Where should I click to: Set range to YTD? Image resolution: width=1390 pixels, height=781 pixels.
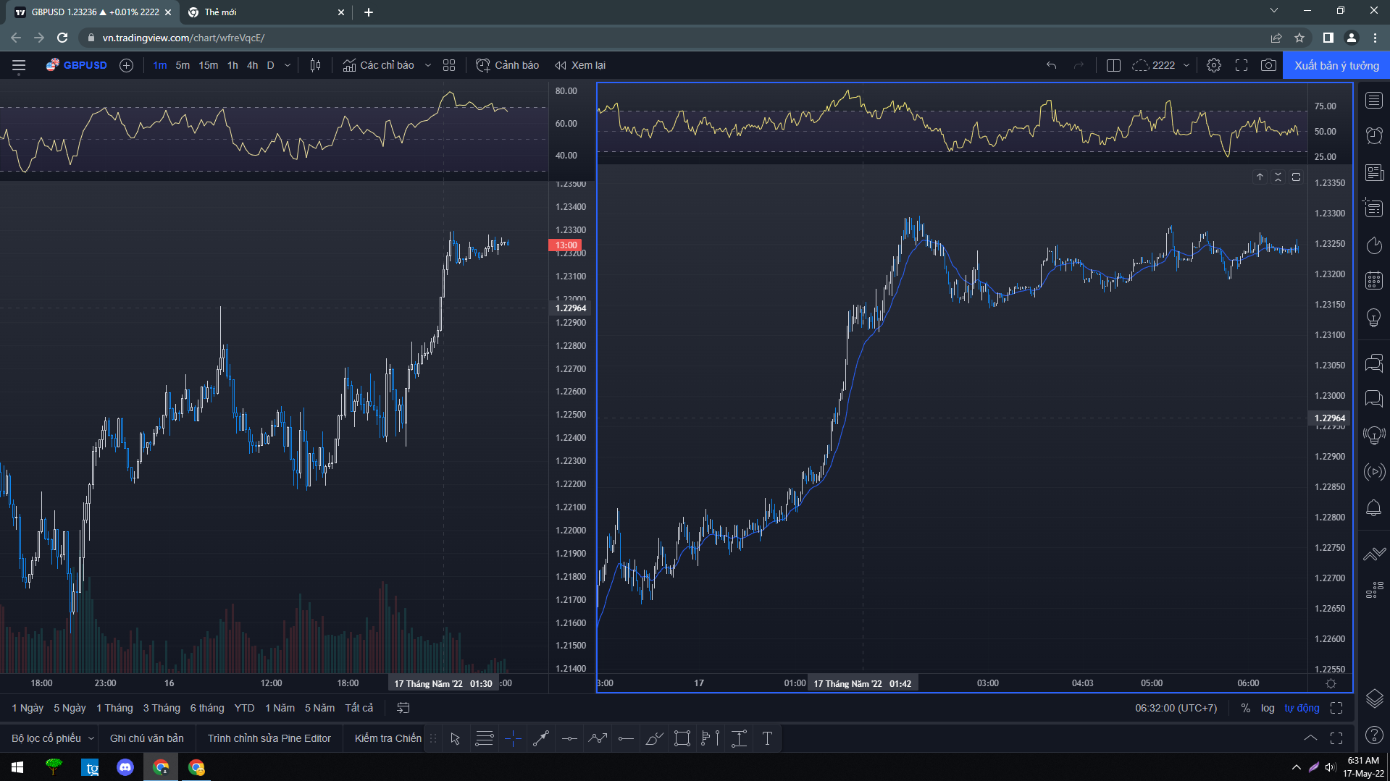coord(244,708)
